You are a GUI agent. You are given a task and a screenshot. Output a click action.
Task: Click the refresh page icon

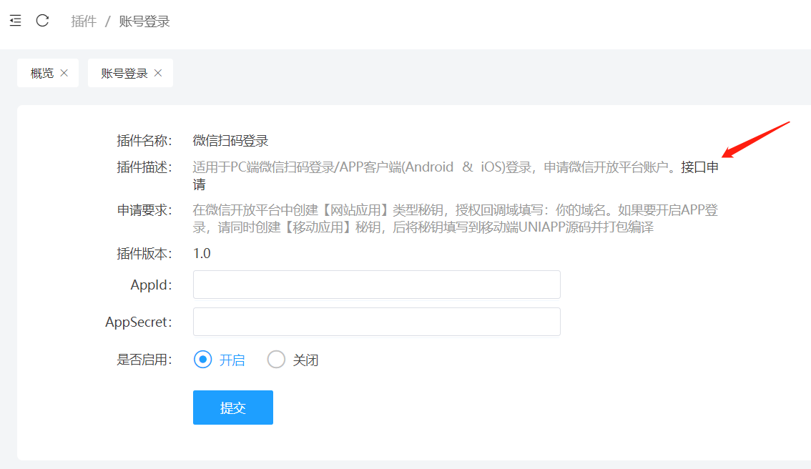[42, 21]
